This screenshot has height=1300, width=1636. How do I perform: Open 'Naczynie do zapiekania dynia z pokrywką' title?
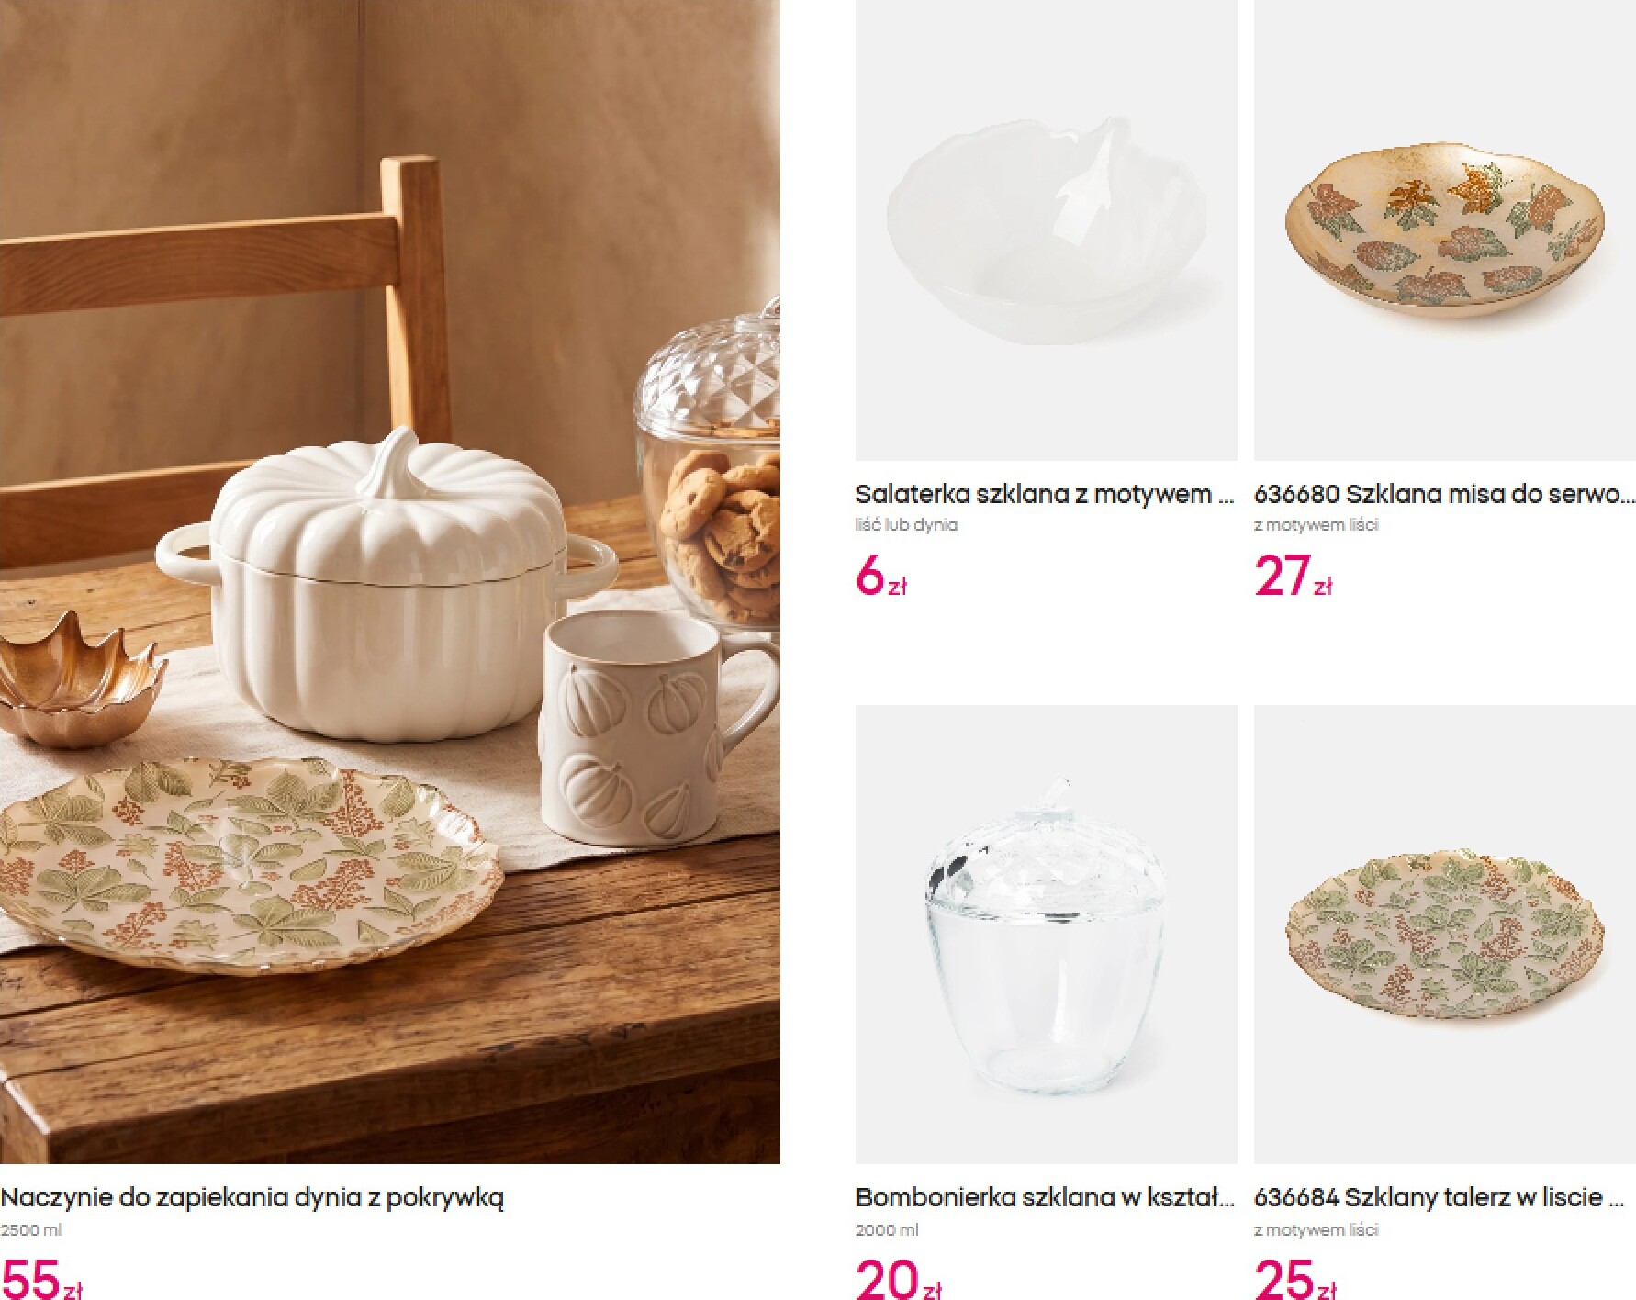(x=252, y=1198)
